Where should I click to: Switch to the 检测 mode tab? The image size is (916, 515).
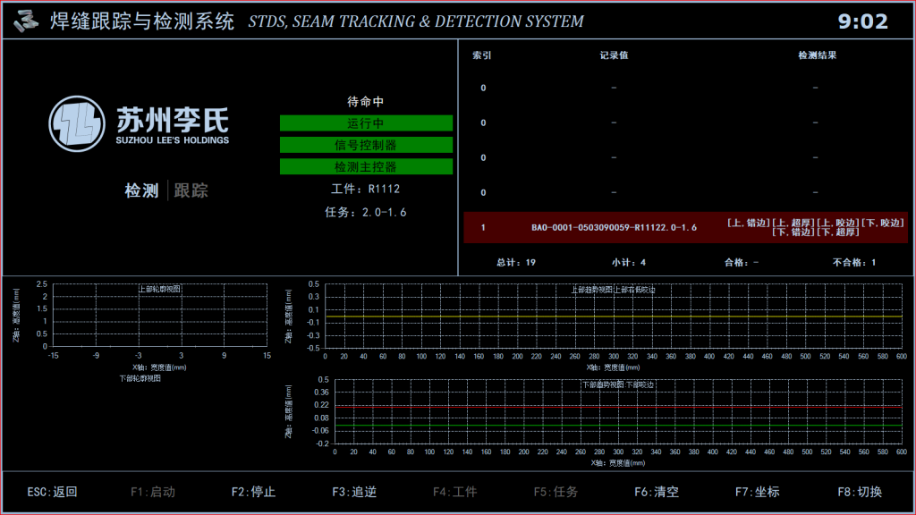(141, 190)
